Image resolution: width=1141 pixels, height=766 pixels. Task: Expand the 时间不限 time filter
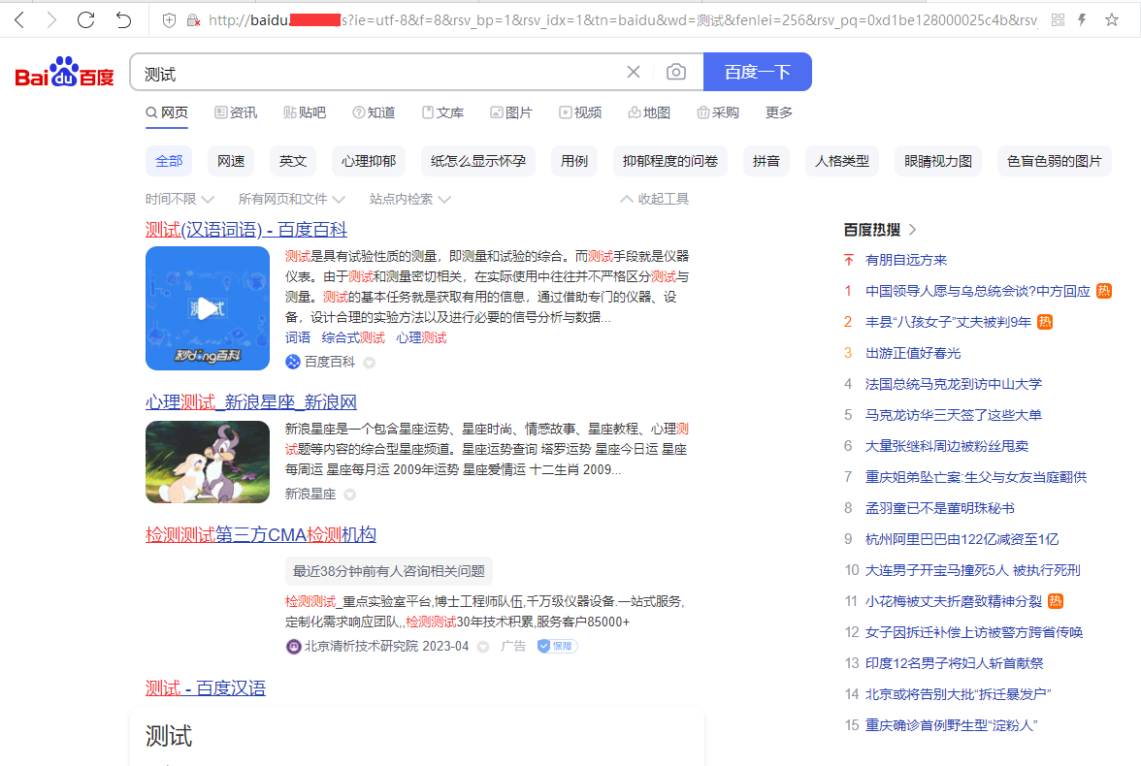(x=179, y=199)
